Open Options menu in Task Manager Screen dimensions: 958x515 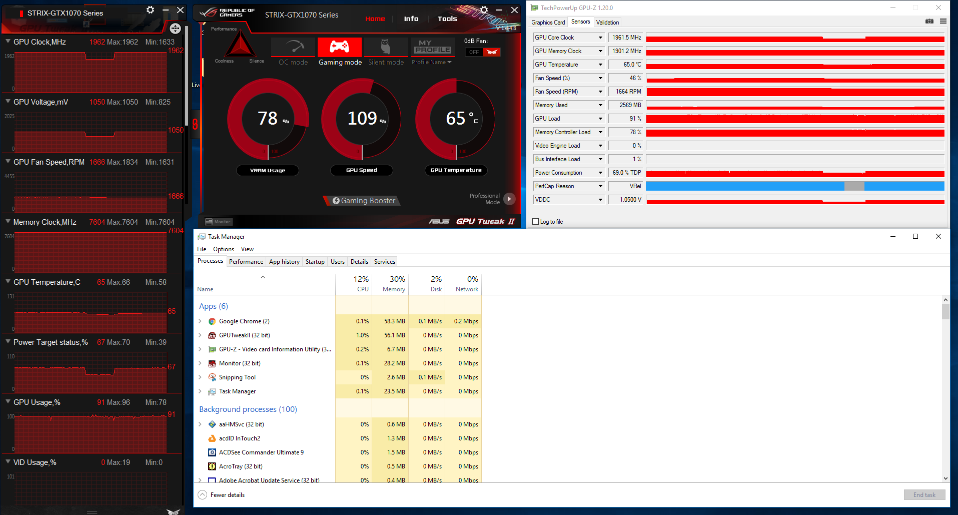point(224,249)
